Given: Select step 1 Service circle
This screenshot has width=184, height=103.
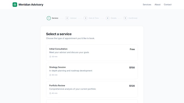Looking at the screenshot, I should click(49, 18).
